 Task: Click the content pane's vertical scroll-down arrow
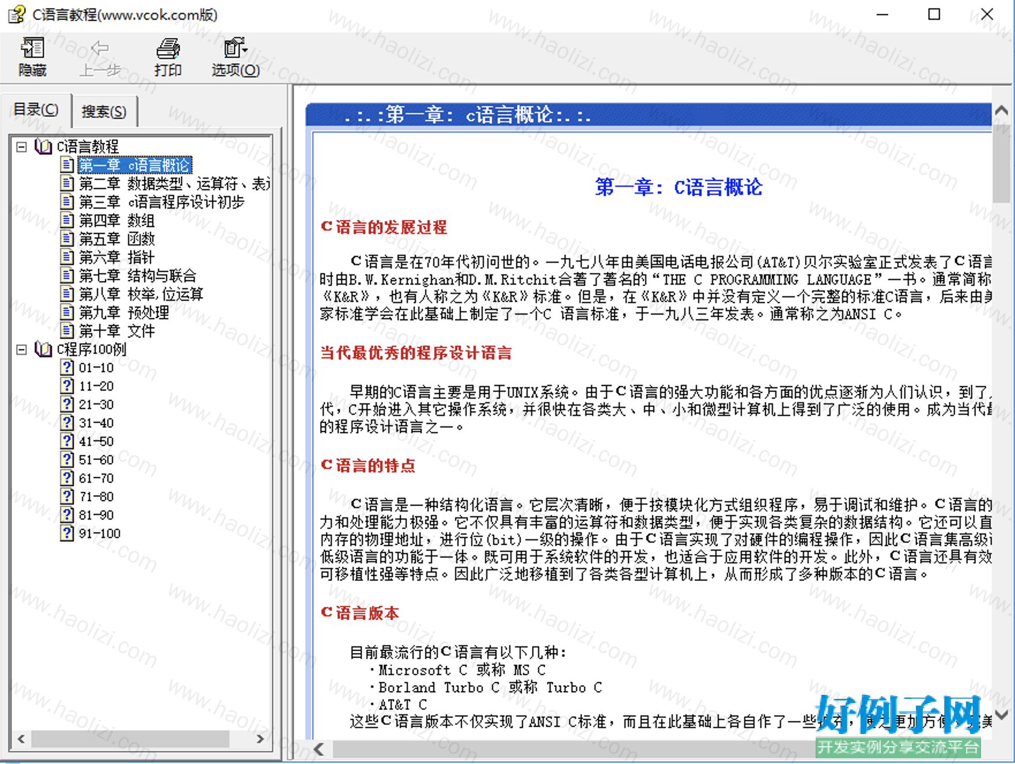[x=1002, y=715]
